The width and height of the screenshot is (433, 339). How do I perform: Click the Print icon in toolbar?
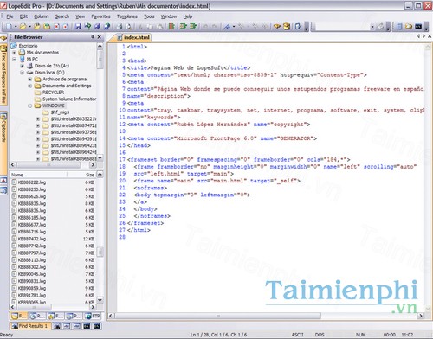click(120, 27)
